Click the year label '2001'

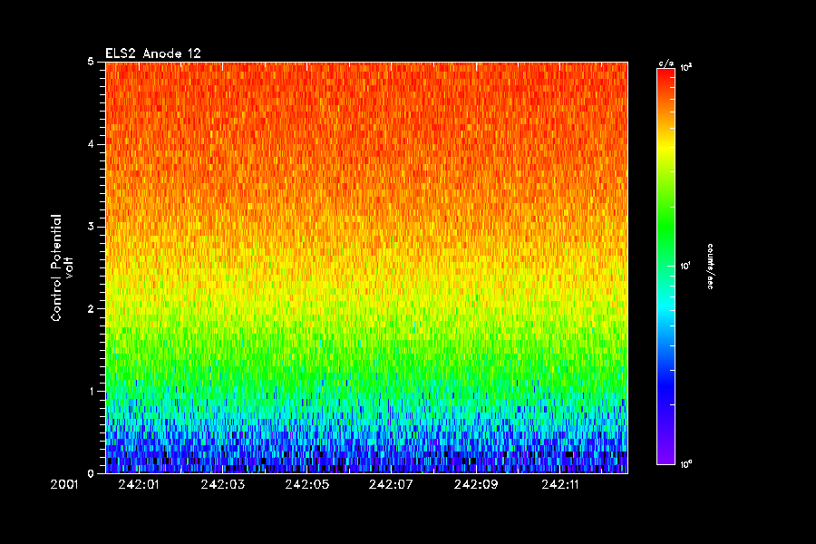[64, 485]
